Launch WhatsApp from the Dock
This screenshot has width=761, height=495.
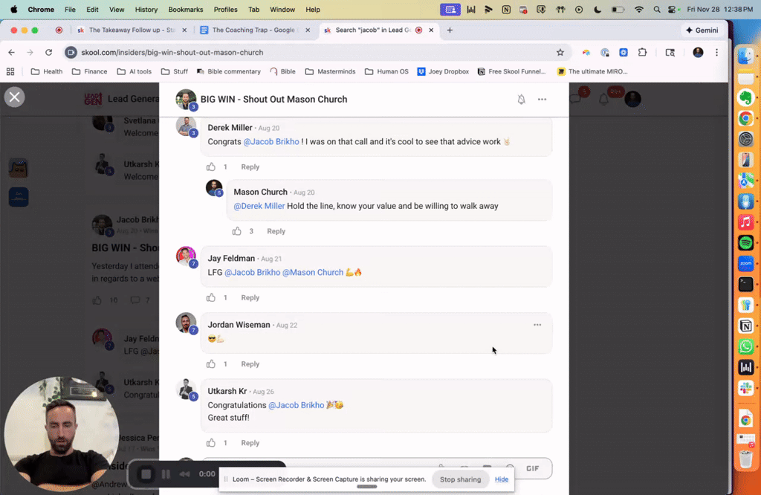click(x=746, y=346)
